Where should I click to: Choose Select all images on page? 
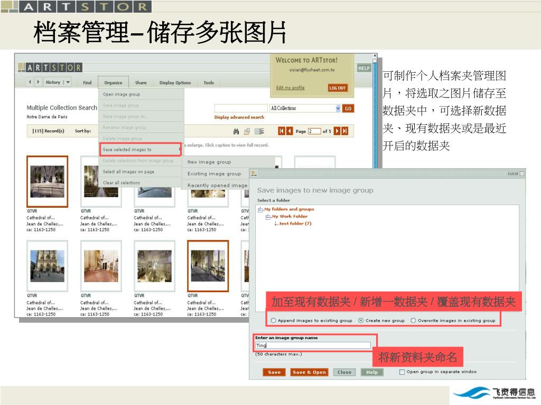[x=141, y=171]
